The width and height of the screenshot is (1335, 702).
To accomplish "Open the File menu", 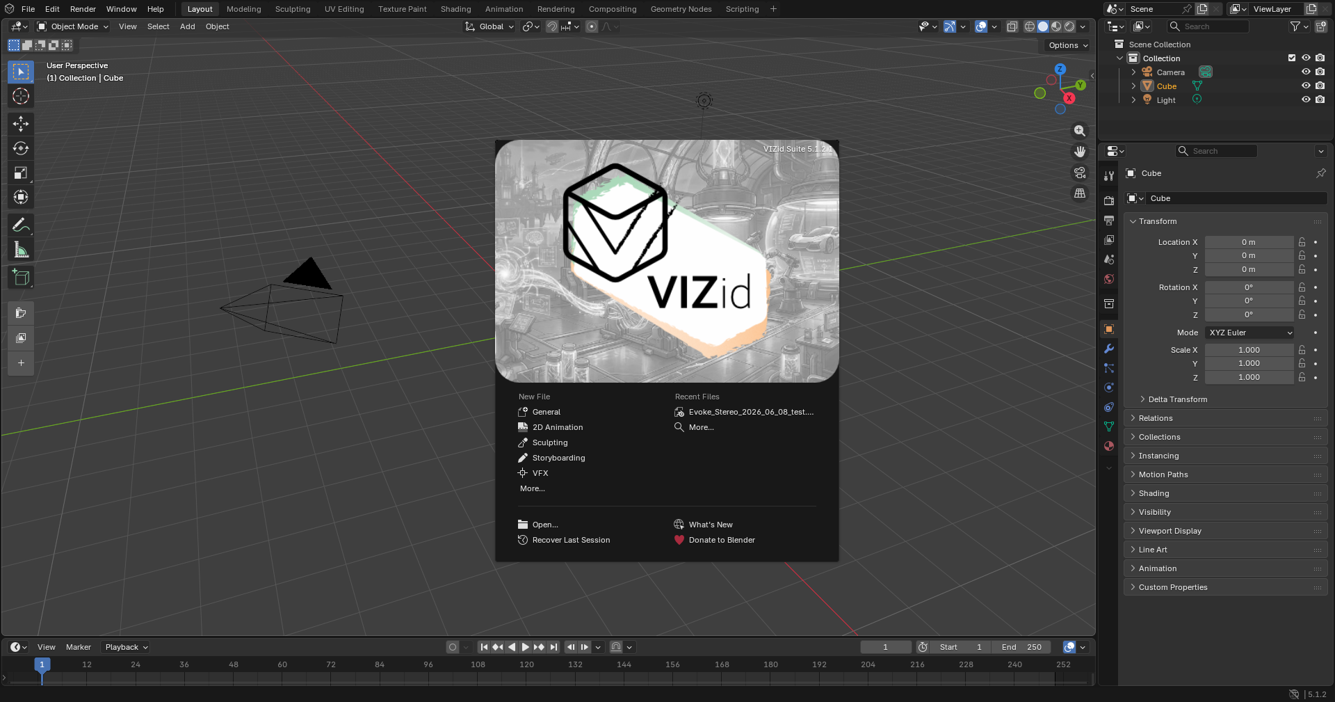I will [x=29, y=9].
